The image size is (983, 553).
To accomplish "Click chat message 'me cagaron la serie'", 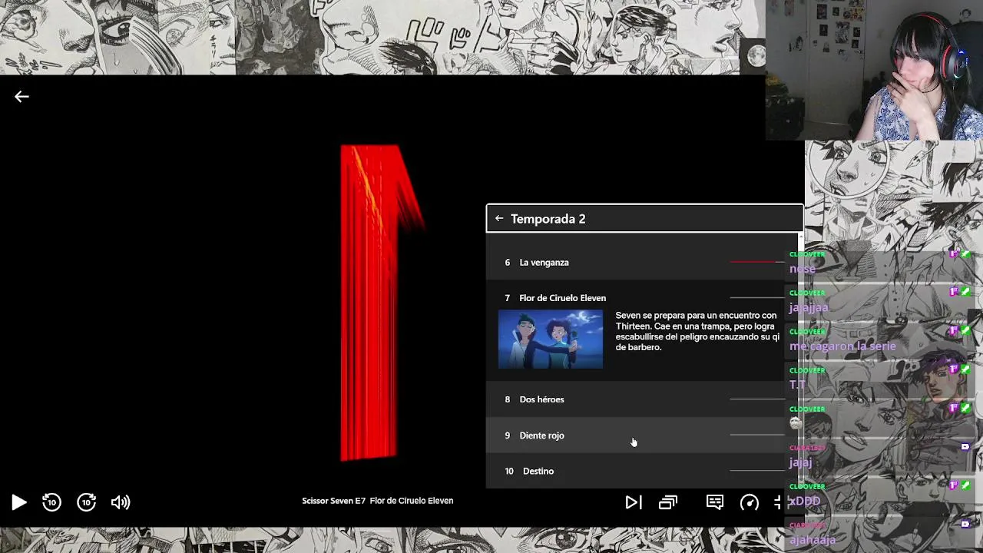I will point(842,346).
